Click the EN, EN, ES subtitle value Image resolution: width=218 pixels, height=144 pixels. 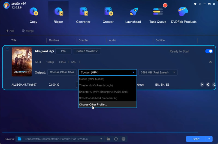click(162, 85)
